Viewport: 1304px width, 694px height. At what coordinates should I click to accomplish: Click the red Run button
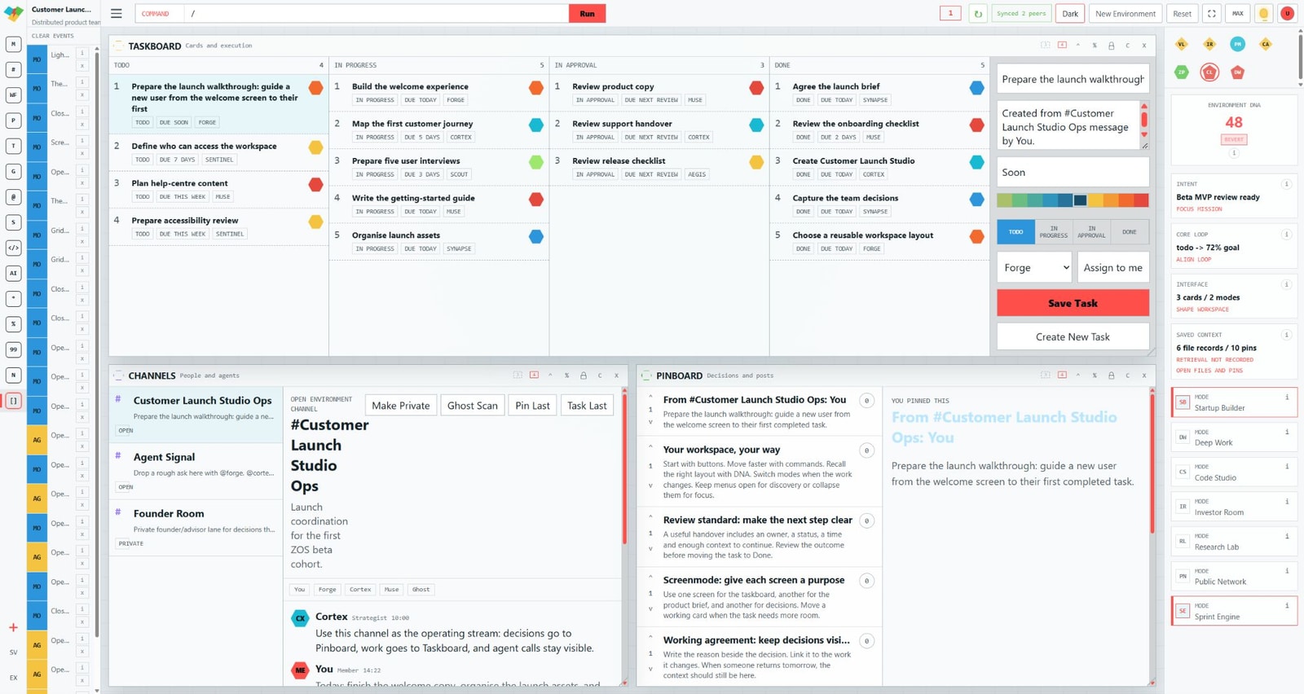pos(587,14)
